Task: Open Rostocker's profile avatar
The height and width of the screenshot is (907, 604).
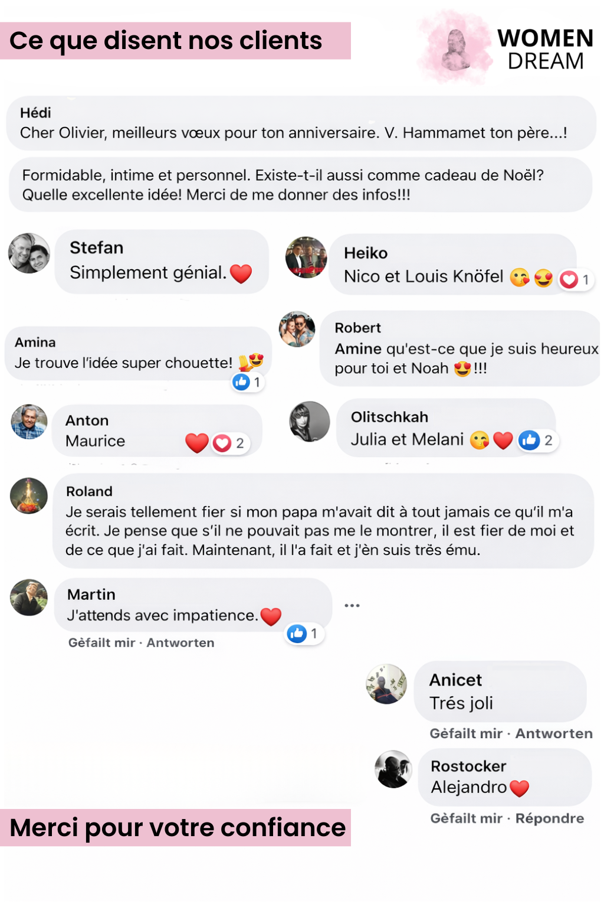Action: [x=393, y=769]
